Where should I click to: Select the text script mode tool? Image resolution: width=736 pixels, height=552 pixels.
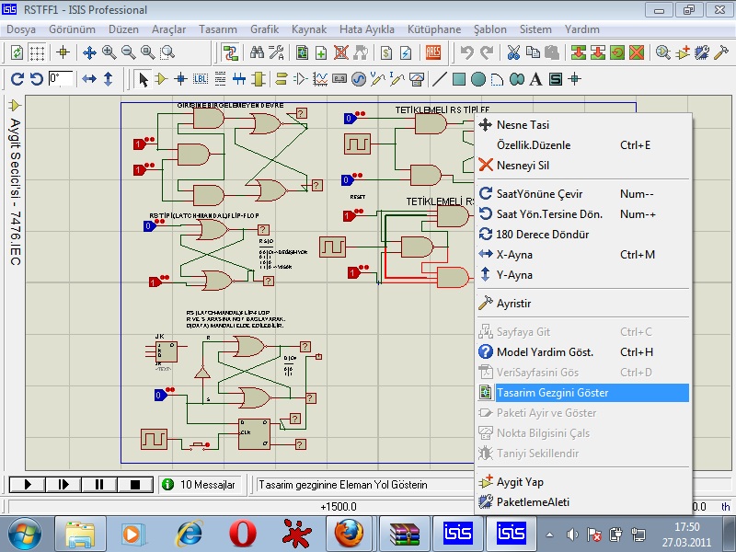(220, 79)
